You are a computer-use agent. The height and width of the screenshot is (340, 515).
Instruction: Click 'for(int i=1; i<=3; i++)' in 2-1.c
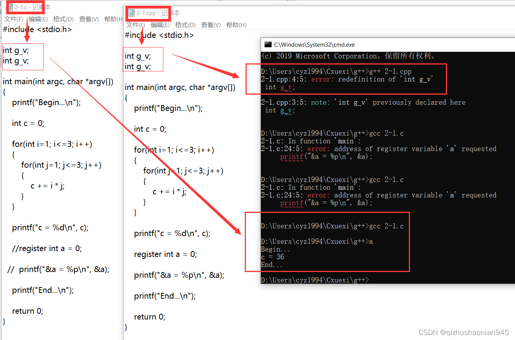(52, 144)
